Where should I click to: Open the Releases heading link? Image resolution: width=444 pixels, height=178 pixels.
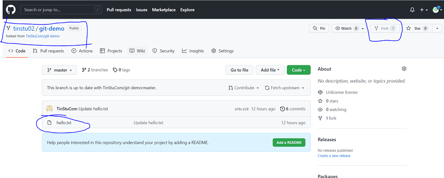pyautogui.click(x=327, y=139)
